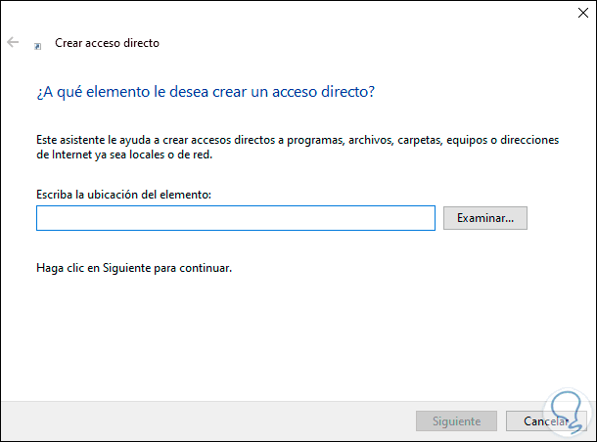597x442 pixels.
Task: Click the back arrow in the title bar
Action: point(13,43)
